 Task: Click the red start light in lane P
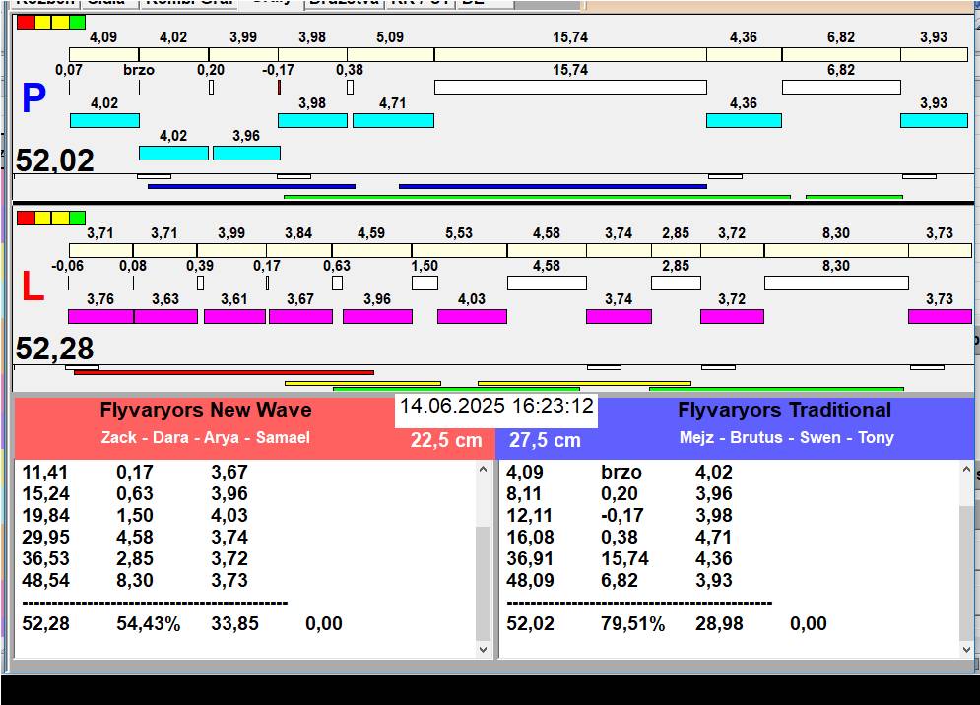(x=26, y=22)
